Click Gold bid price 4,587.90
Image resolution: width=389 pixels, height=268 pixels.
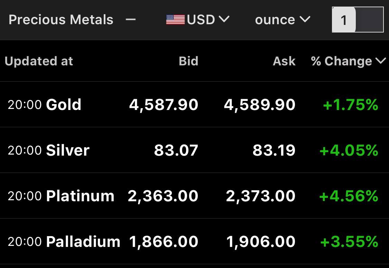[x=164, y=104]
